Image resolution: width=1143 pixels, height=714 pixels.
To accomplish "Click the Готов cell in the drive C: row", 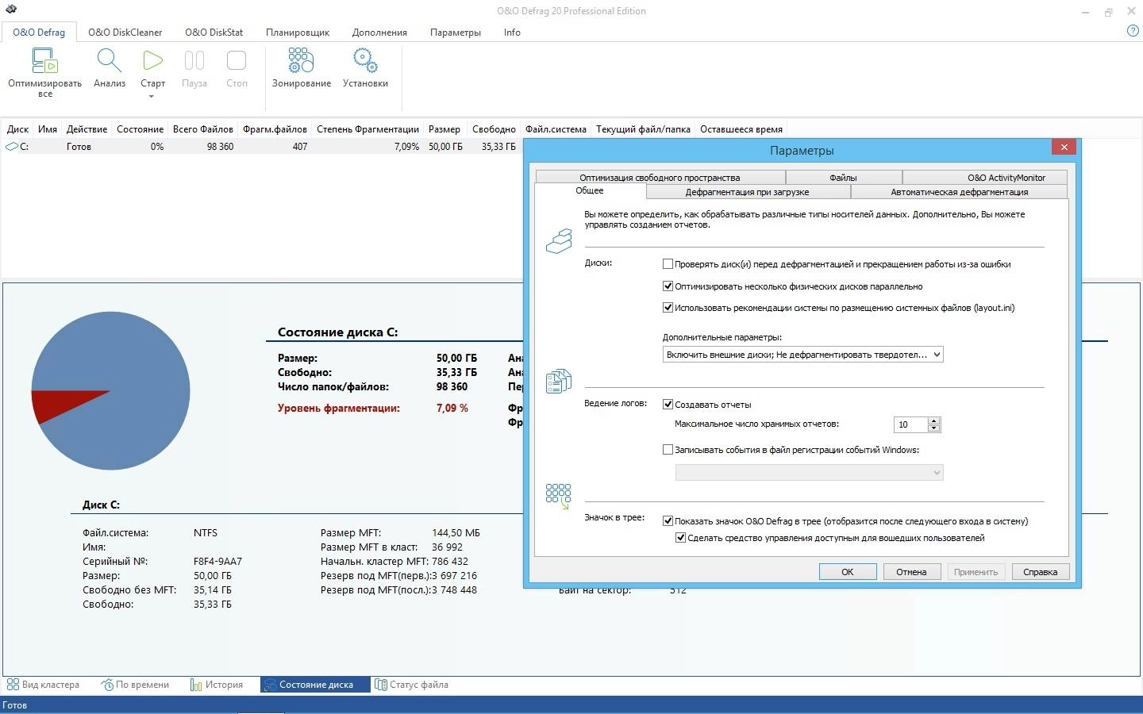I will click(79, 147).
